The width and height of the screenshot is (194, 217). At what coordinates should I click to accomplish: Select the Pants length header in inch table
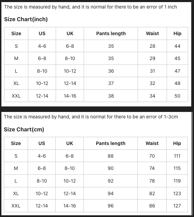pos(111,33)
